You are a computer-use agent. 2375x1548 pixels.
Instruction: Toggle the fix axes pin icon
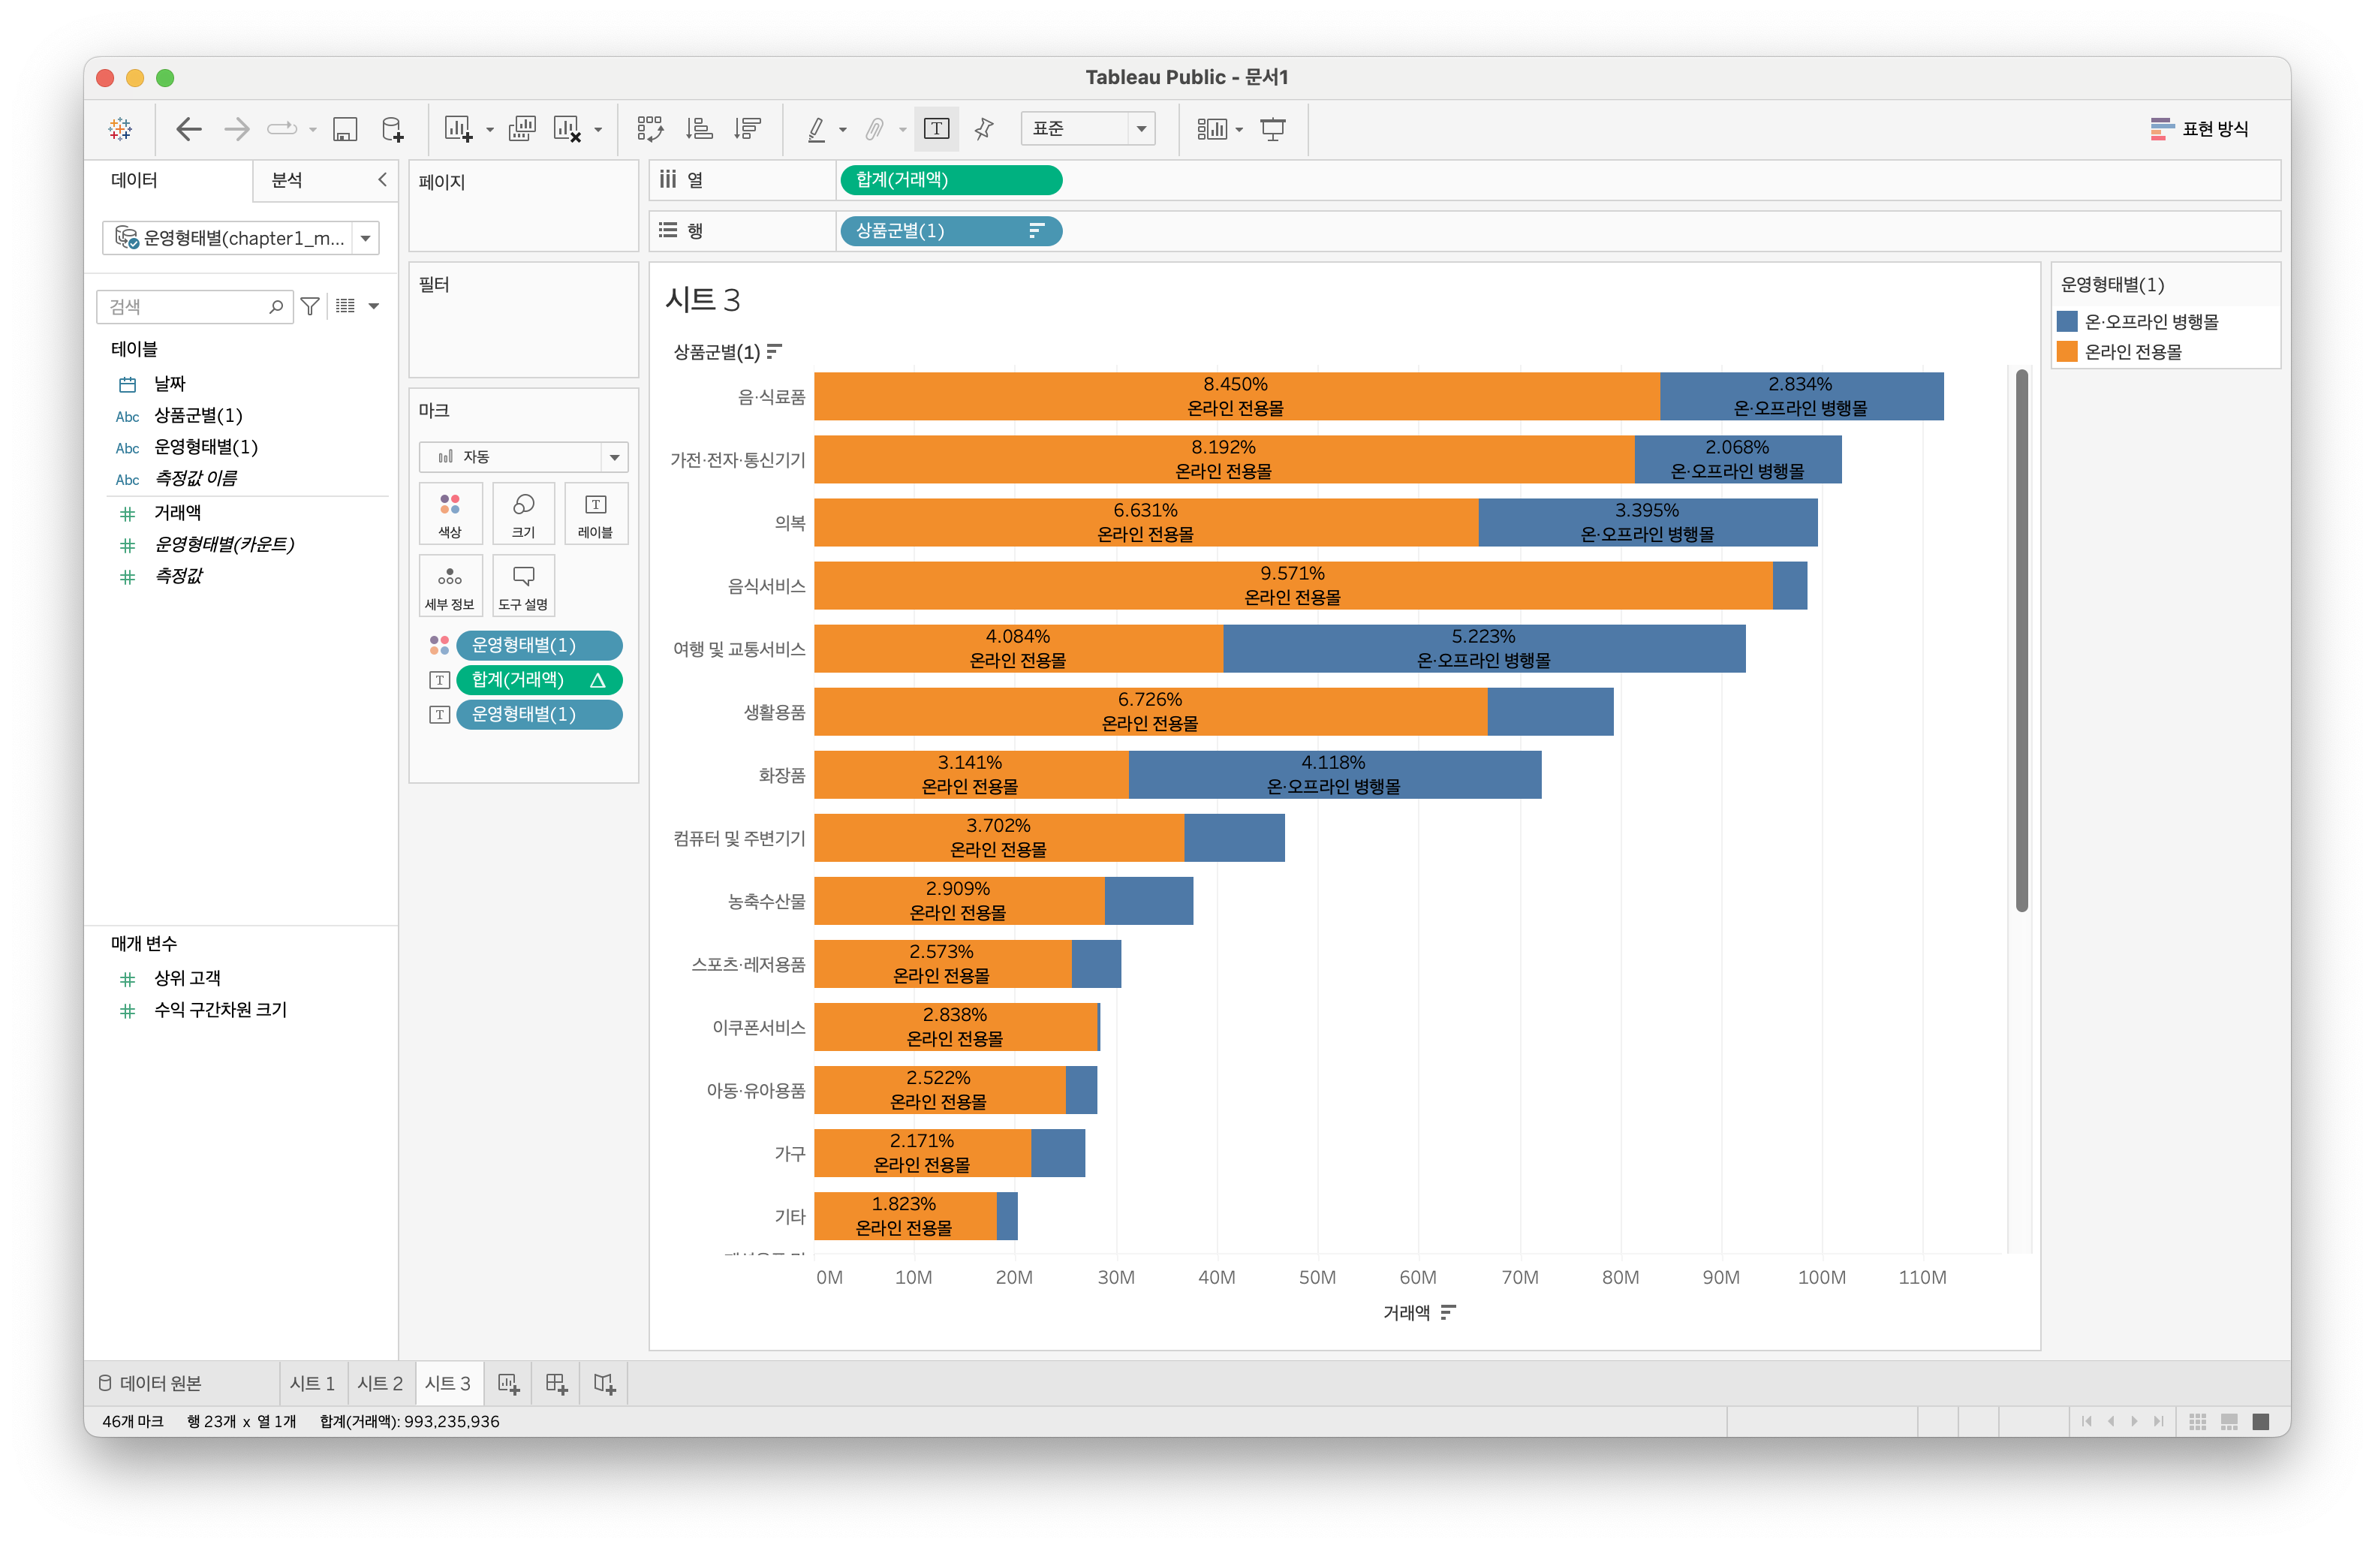pos(984,129)
